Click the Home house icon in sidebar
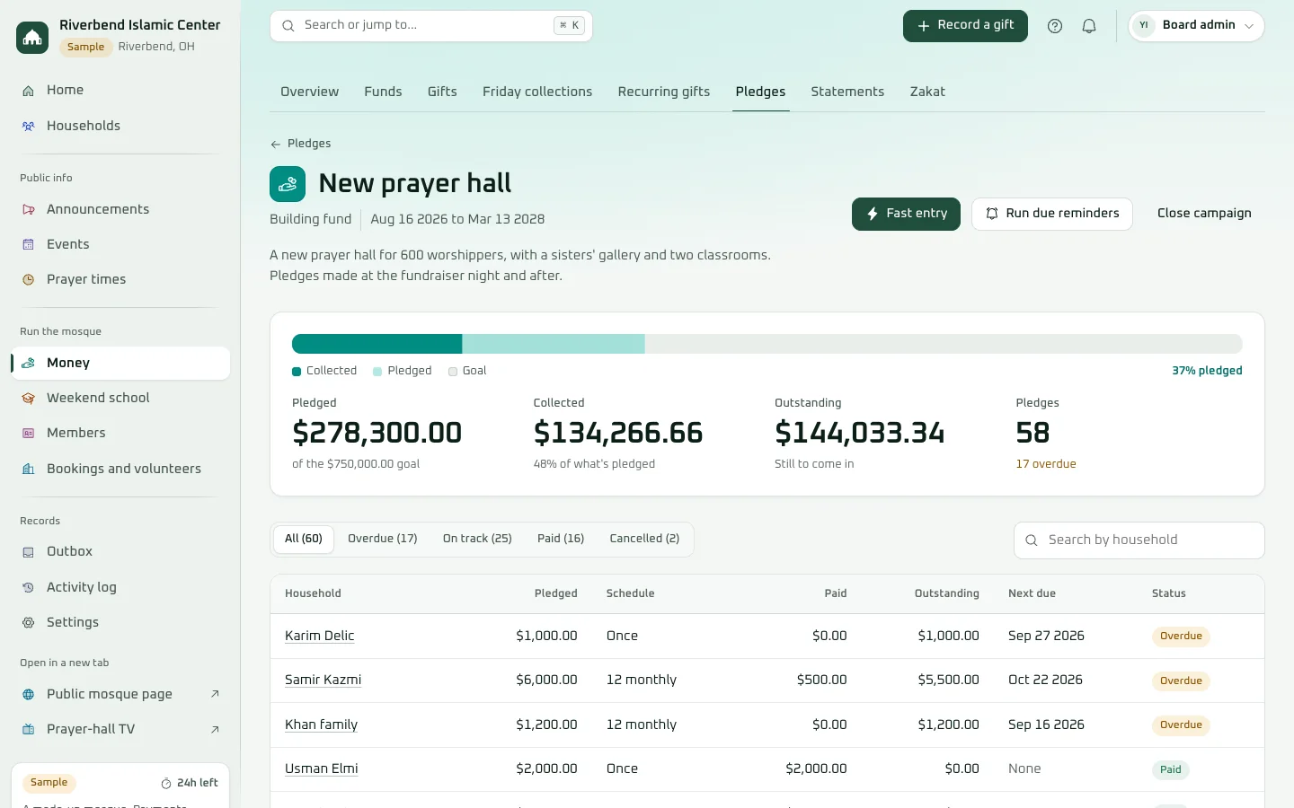Viewport: 1294px width, 808px height. click(28, 91)
